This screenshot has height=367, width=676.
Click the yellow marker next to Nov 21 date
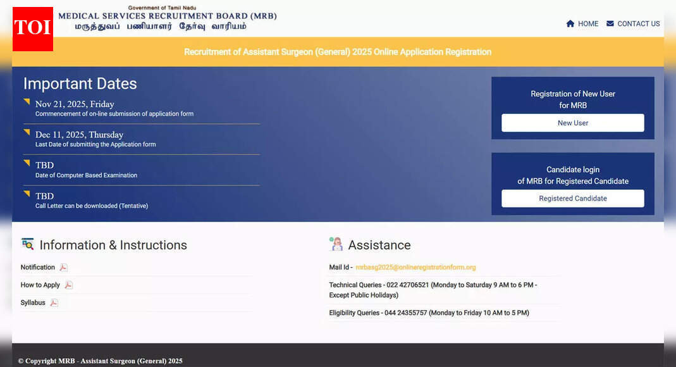click(x=27, y=101)
